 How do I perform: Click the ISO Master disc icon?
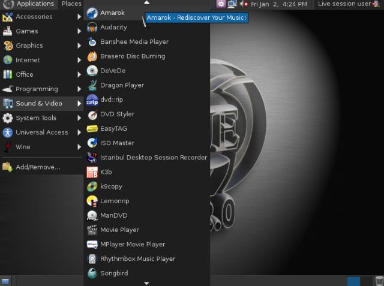coord(92,143)
